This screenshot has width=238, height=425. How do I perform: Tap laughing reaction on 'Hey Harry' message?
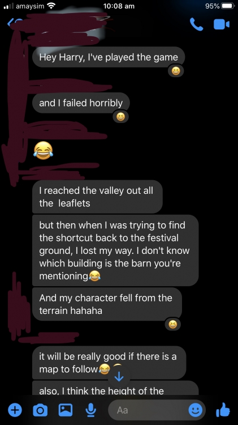click(176, 71)
